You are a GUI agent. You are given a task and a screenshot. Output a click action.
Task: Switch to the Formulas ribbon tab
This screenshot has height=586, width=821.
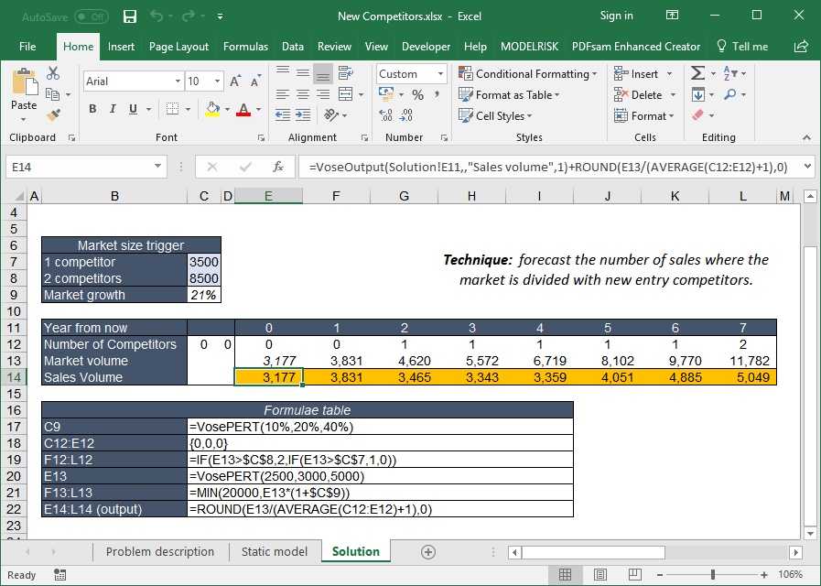245,47
